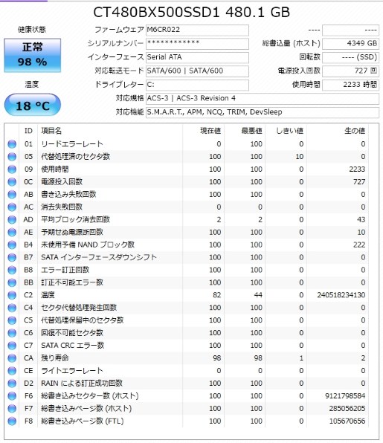
Task: Click the status orb for ID CE row
Action: [12, 371]
